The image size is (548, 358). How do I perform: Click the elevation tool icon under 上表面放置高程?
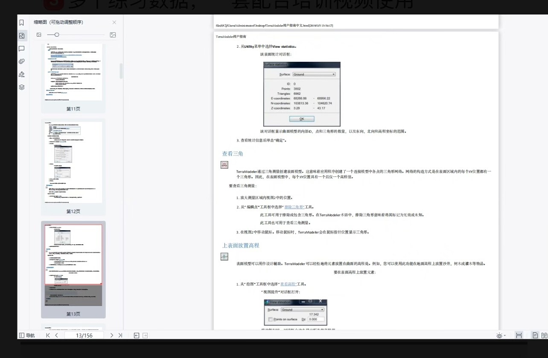point(224,257)
